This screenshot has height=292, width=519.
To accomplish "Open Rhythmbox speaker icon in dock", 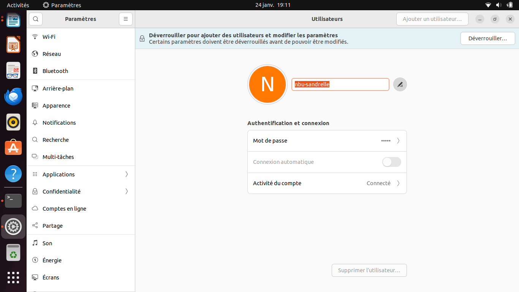I will click(x=13, y=122).
